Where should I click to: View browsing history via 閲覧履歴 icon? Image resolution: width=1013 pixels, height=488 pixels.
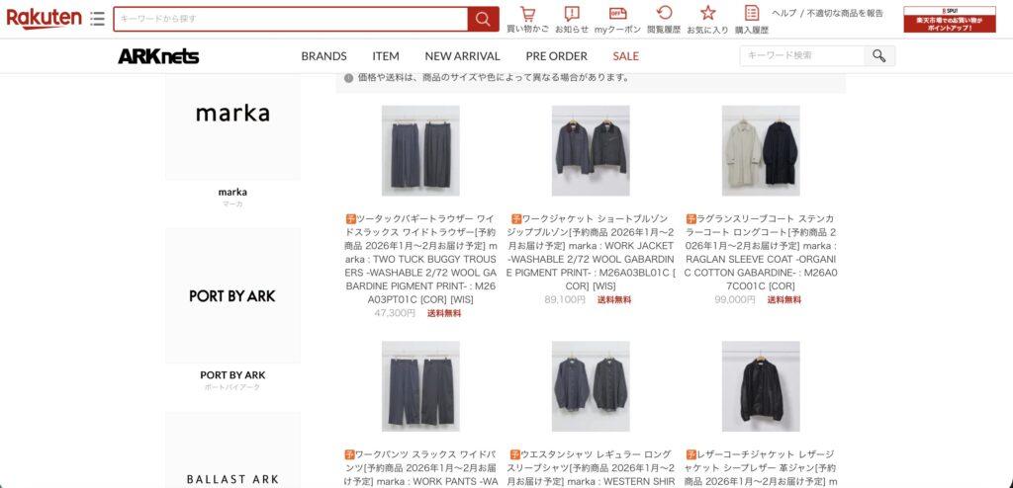(664, 20)
